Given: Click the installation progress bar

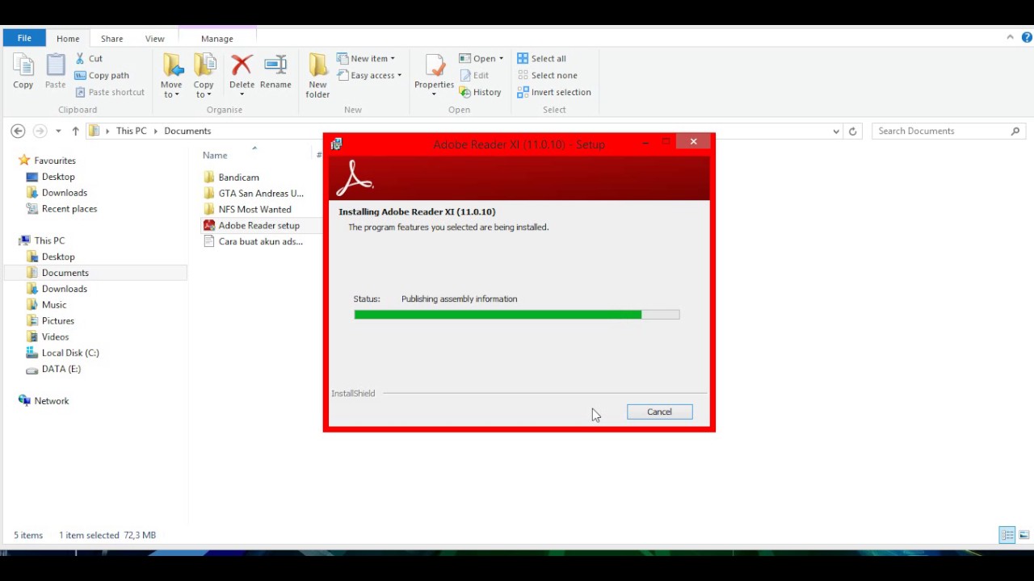Looking at the screenshot, I should 516,315.
